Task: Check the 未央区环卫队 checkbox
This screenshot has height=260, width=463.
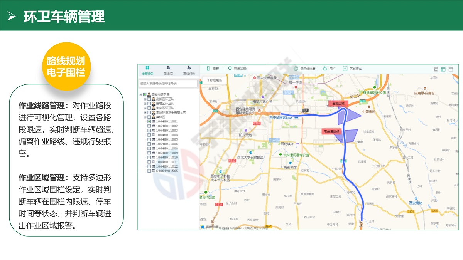Action: pyautogui.click(x=149, y=108)
